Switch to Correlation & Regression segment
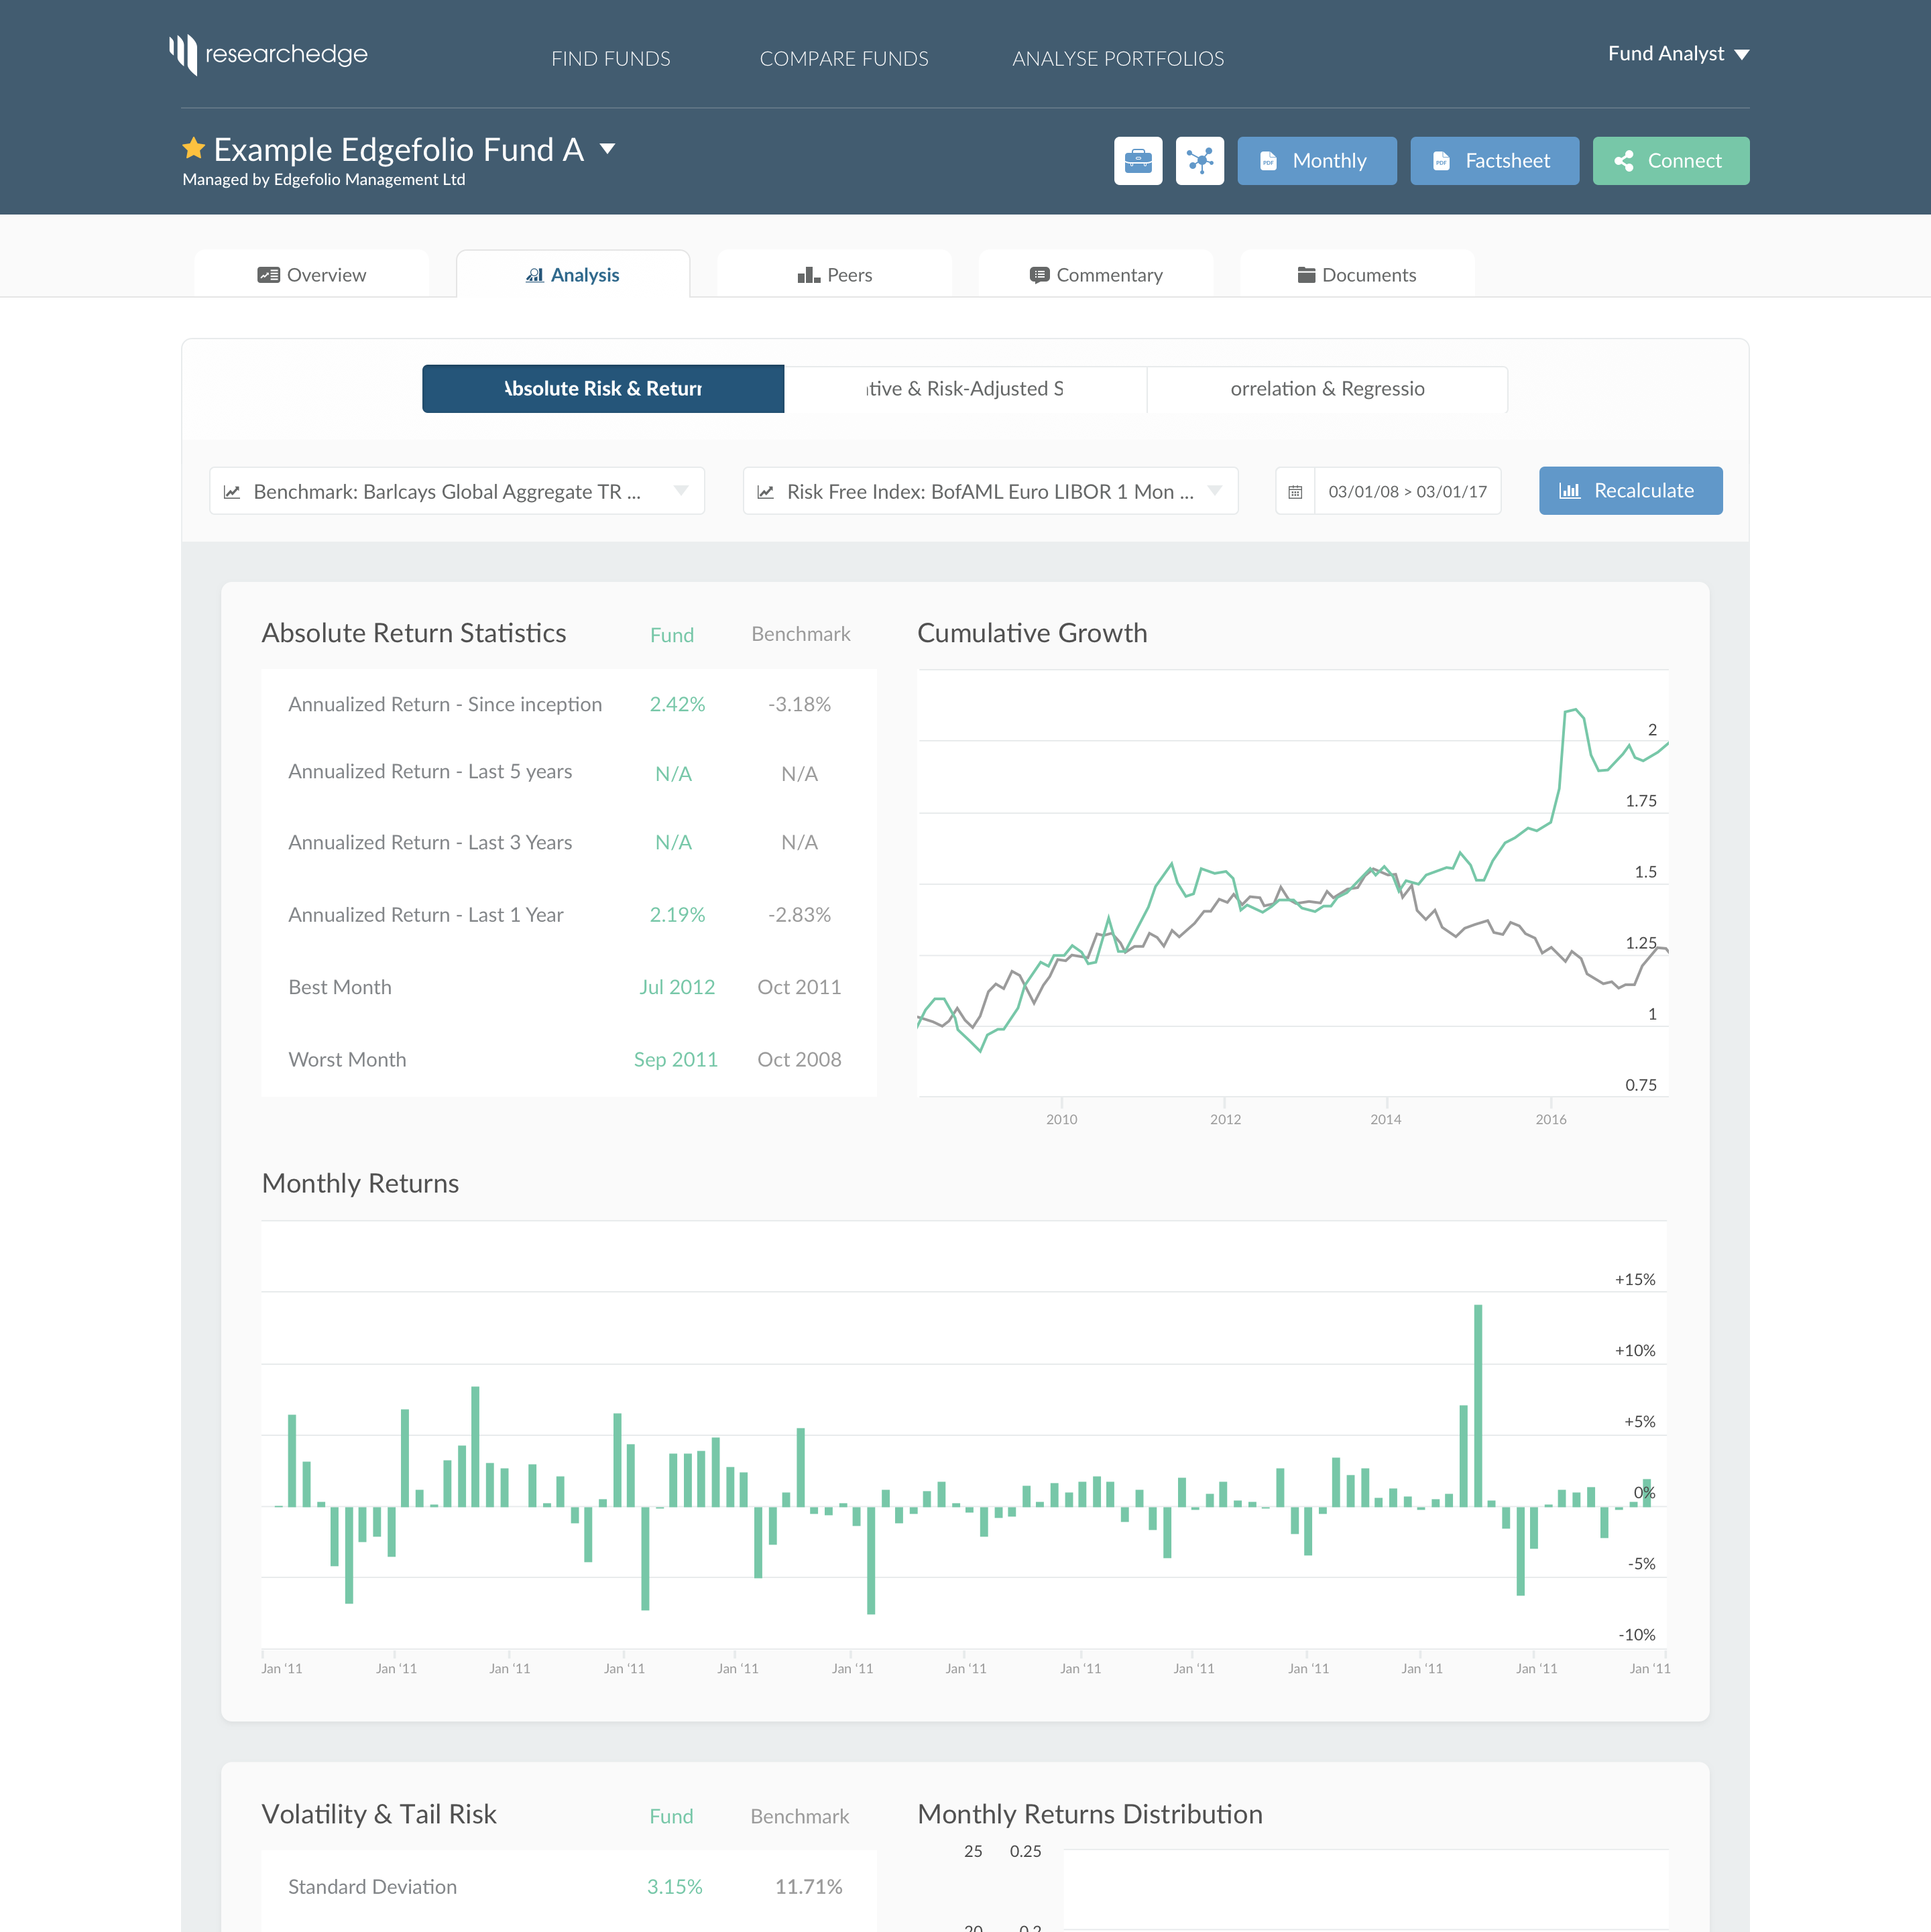Viewport: 1931px width, 1932px height. pos(1327,389)
